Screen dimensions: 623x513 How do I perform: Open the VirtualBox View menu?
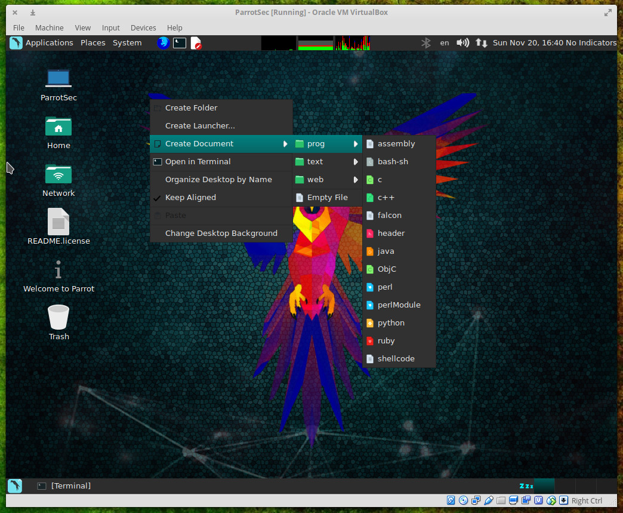coord(82,28)
